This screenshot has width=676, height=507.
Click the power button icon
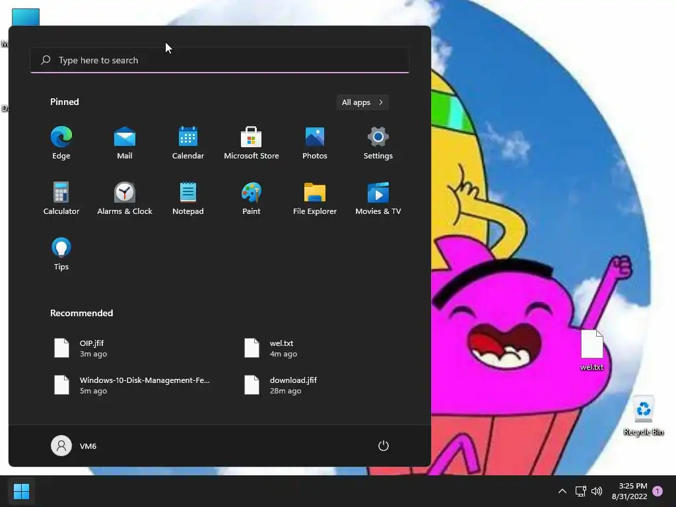[x=384, y=446]
